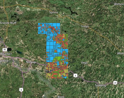Click the partially visible Kingsford label
Viewport: 124px width, 98px height.
(4, 61)
